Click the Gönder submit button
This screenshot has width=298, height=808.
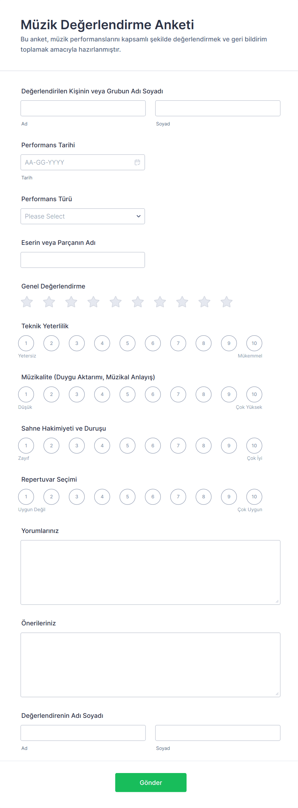tap(151, 782)
